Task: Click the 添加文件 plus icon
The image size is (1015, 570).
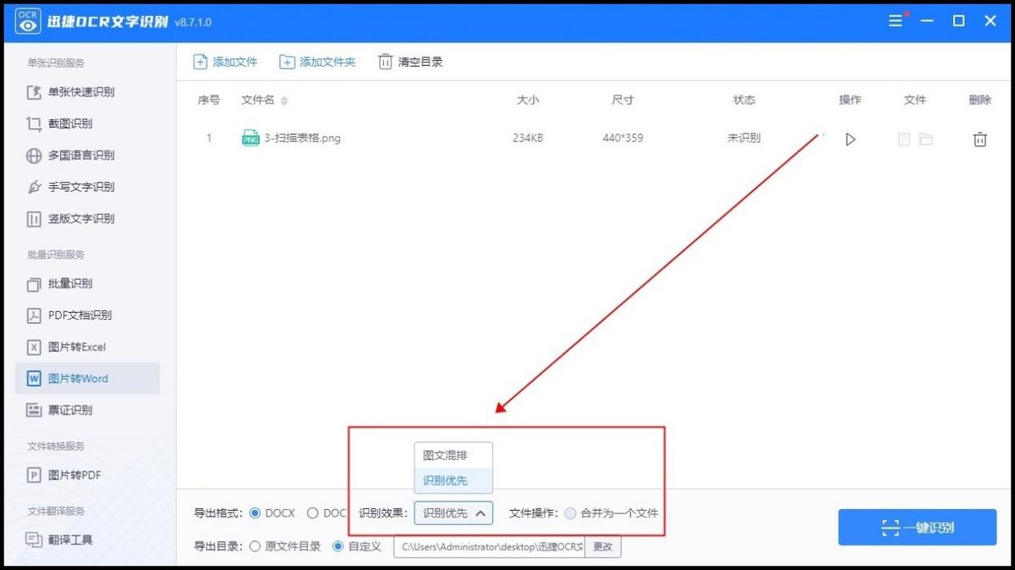Action: [x=200, y=62]
